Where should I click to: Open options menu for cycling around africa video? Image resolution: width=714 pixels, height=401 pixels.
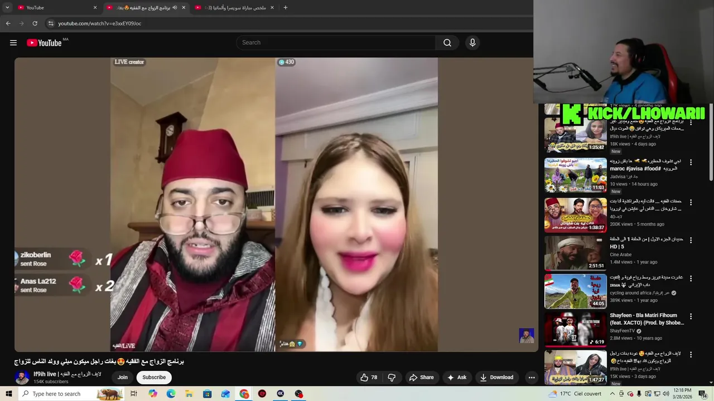691,278
